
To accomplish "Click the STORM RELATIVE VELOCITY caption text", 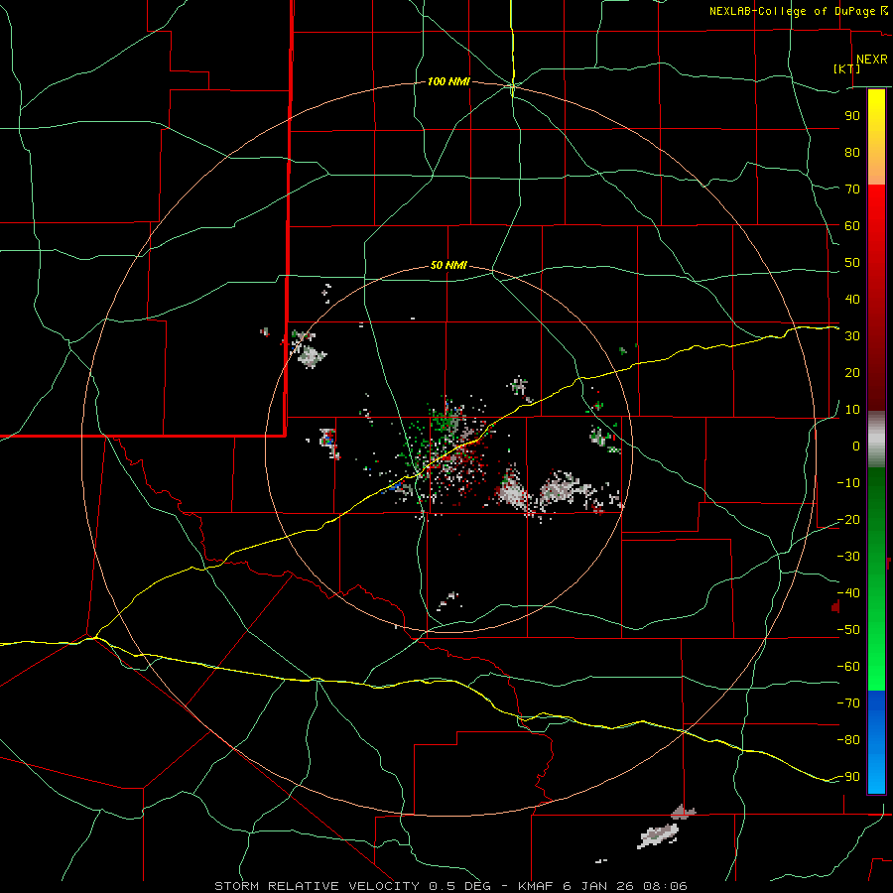I will click(x=317, y=886).
